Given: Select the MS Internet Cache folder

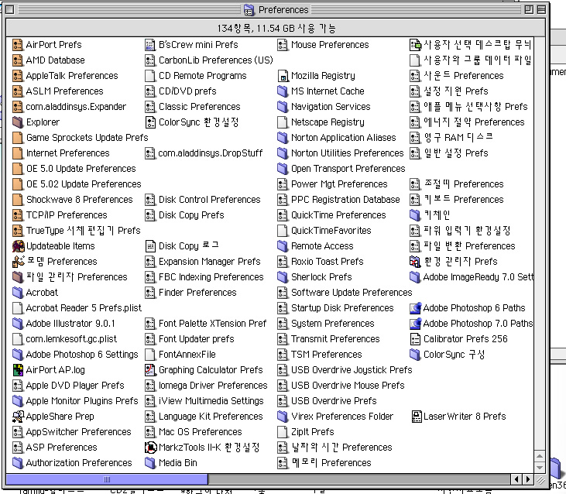Looking at the screenshot, I should 283,91.
